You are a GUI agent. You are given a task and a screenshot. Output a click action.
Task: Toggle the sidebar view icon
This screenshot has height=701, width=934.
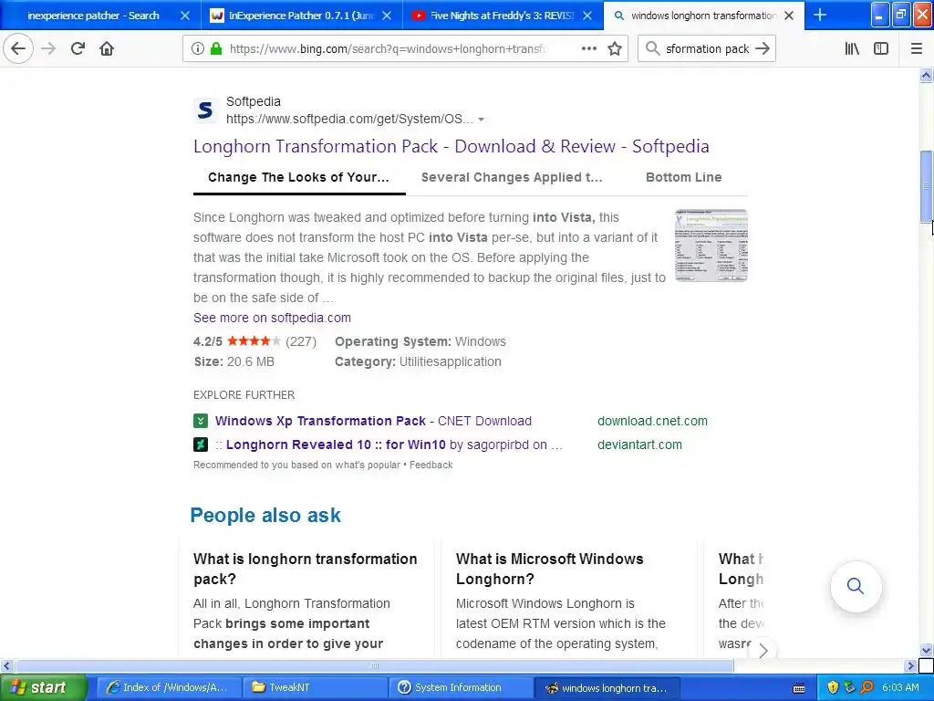881,48
